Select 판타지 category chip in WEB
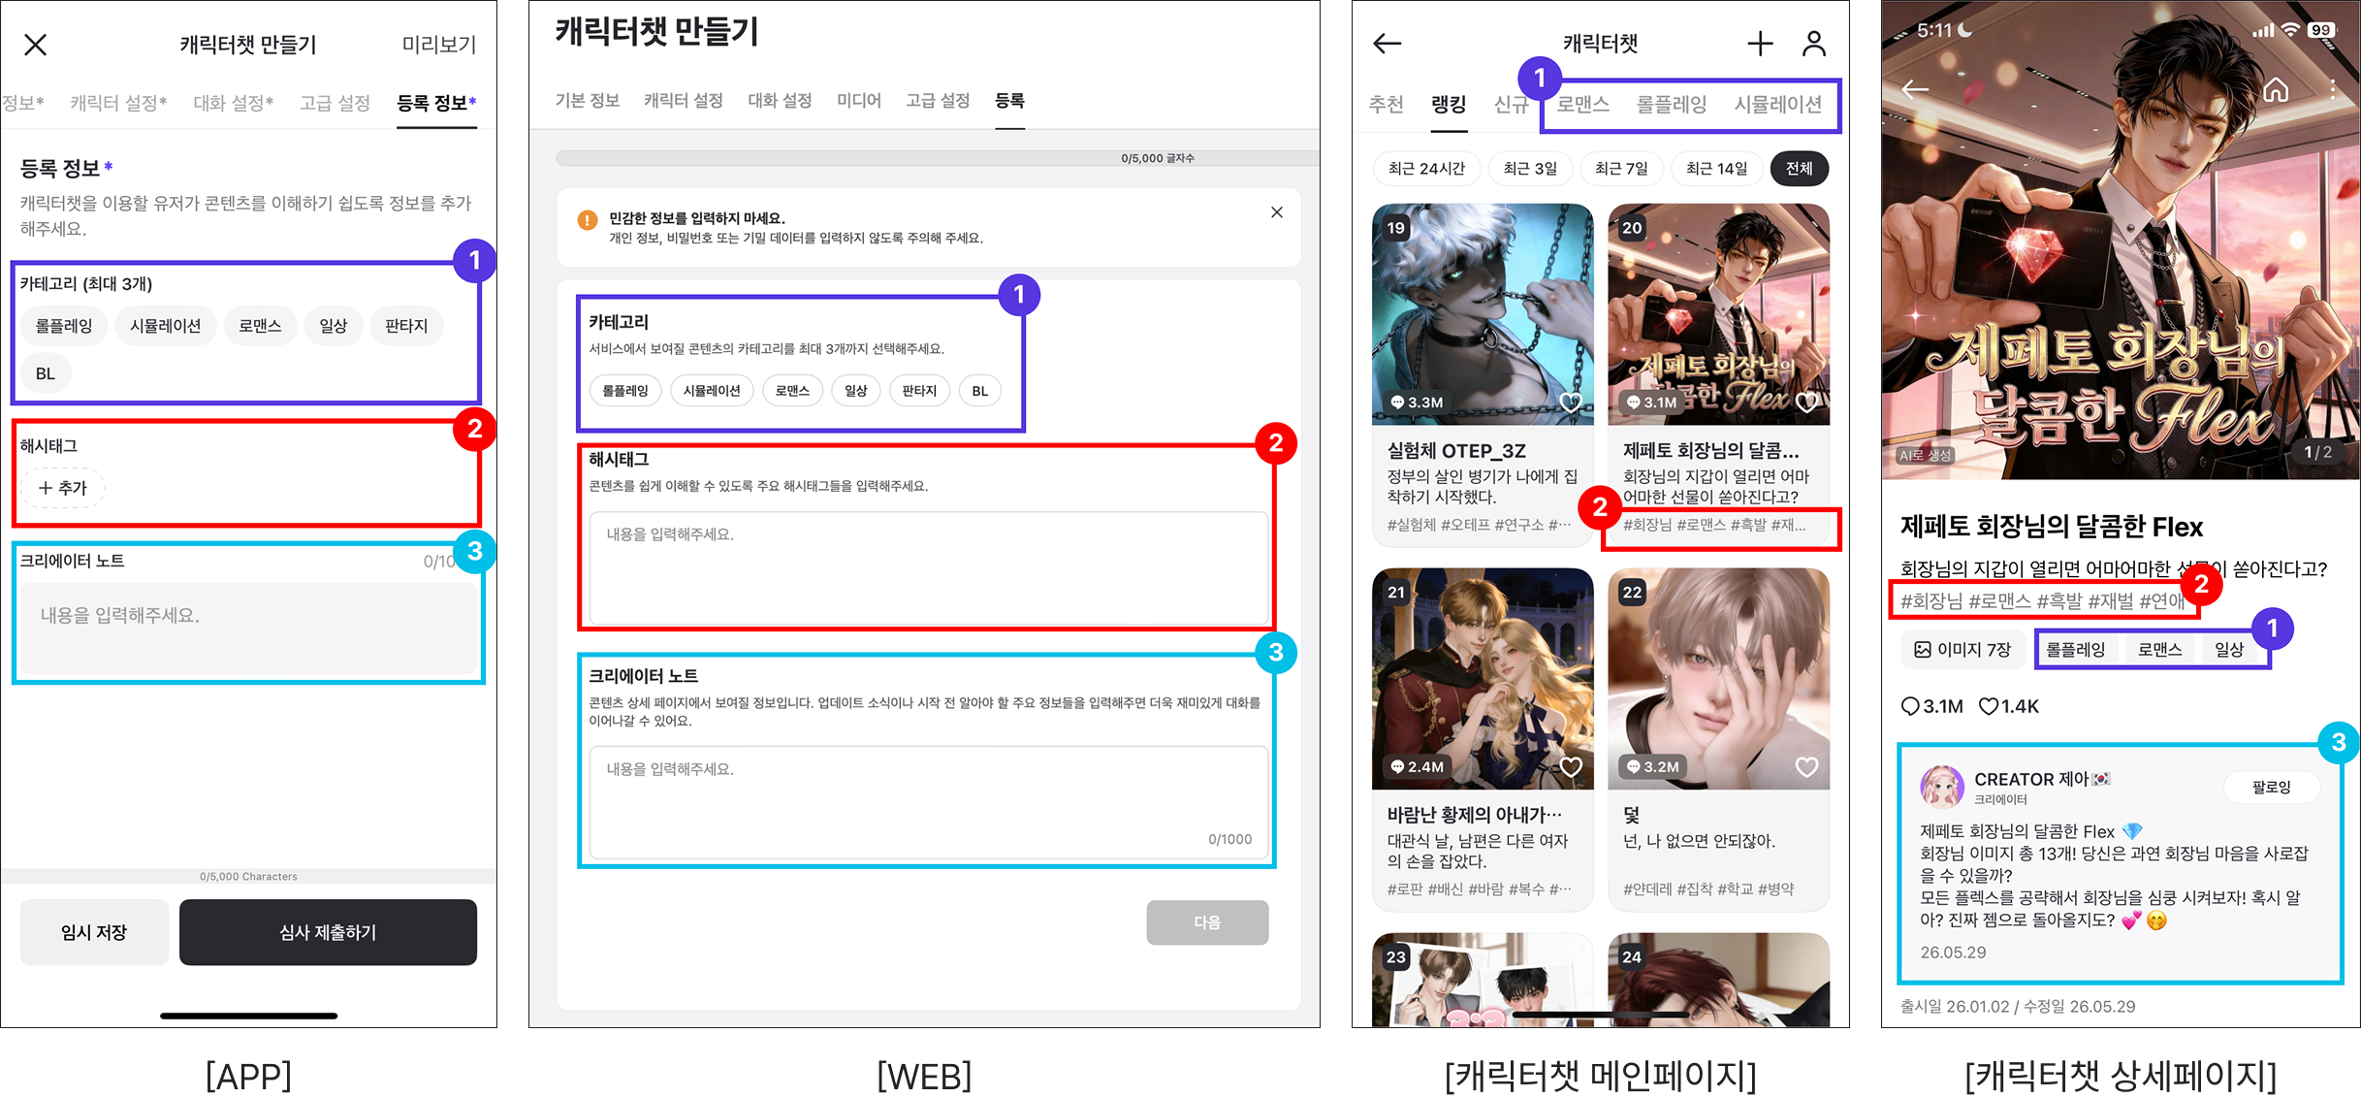 (919, 391)
